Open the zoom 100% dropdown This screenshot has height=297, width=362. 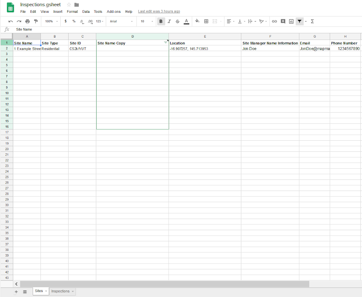pyautogui.click(x=51, y=21)
